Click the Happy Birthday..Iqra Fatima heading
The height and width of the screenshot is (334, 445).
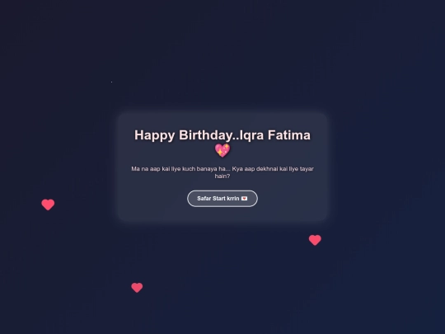point(222,143)
